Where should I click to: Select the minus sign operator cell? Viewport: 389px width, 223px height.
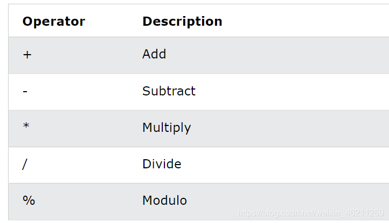(25, 91)
